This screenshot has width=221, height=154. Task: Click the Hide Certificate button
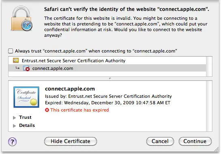pyautogui.click(x=71, y=141)
